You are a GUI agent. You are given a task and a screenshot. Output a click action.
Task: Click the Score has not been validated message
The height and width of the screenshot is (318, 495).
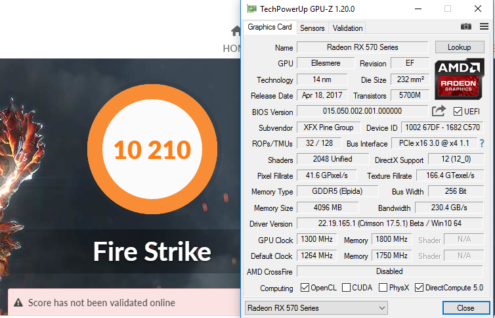101,303
